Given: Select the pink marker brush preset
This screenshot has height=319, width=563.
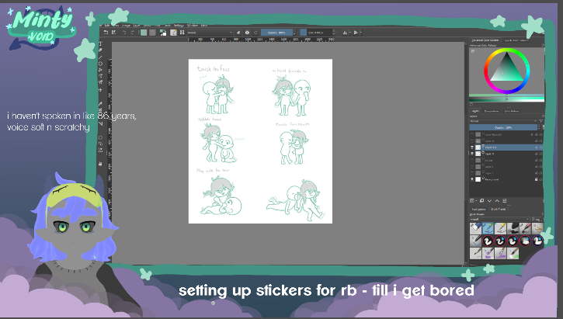Looking at the screenshot, I should pos(525,228).
